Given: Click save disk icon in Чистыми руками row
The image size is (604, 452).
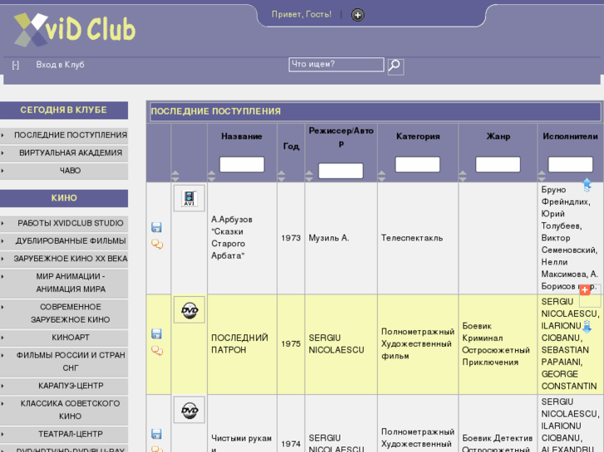Looking at the screenshot, I should pyautogui.click(x=156, y=434).
